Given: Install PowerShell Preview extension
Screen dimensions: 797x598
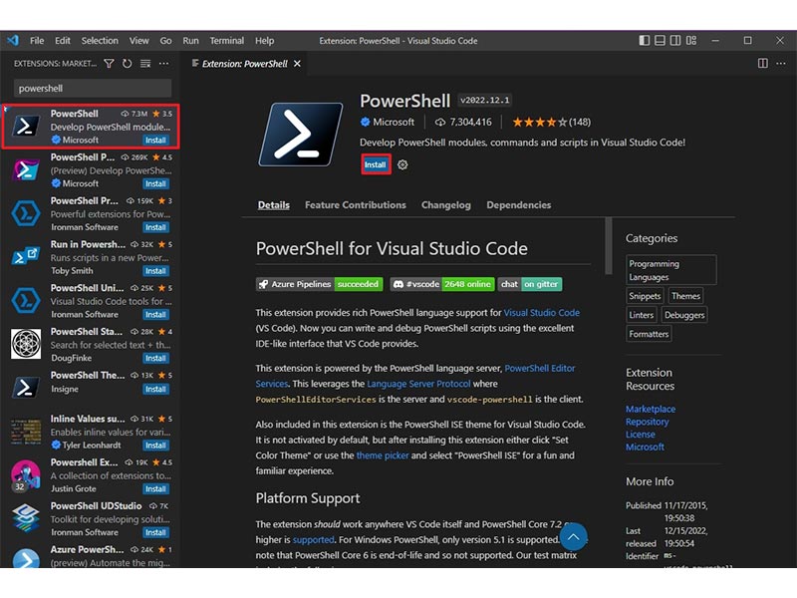Looking at the screenshot, I should coord(155,184).
